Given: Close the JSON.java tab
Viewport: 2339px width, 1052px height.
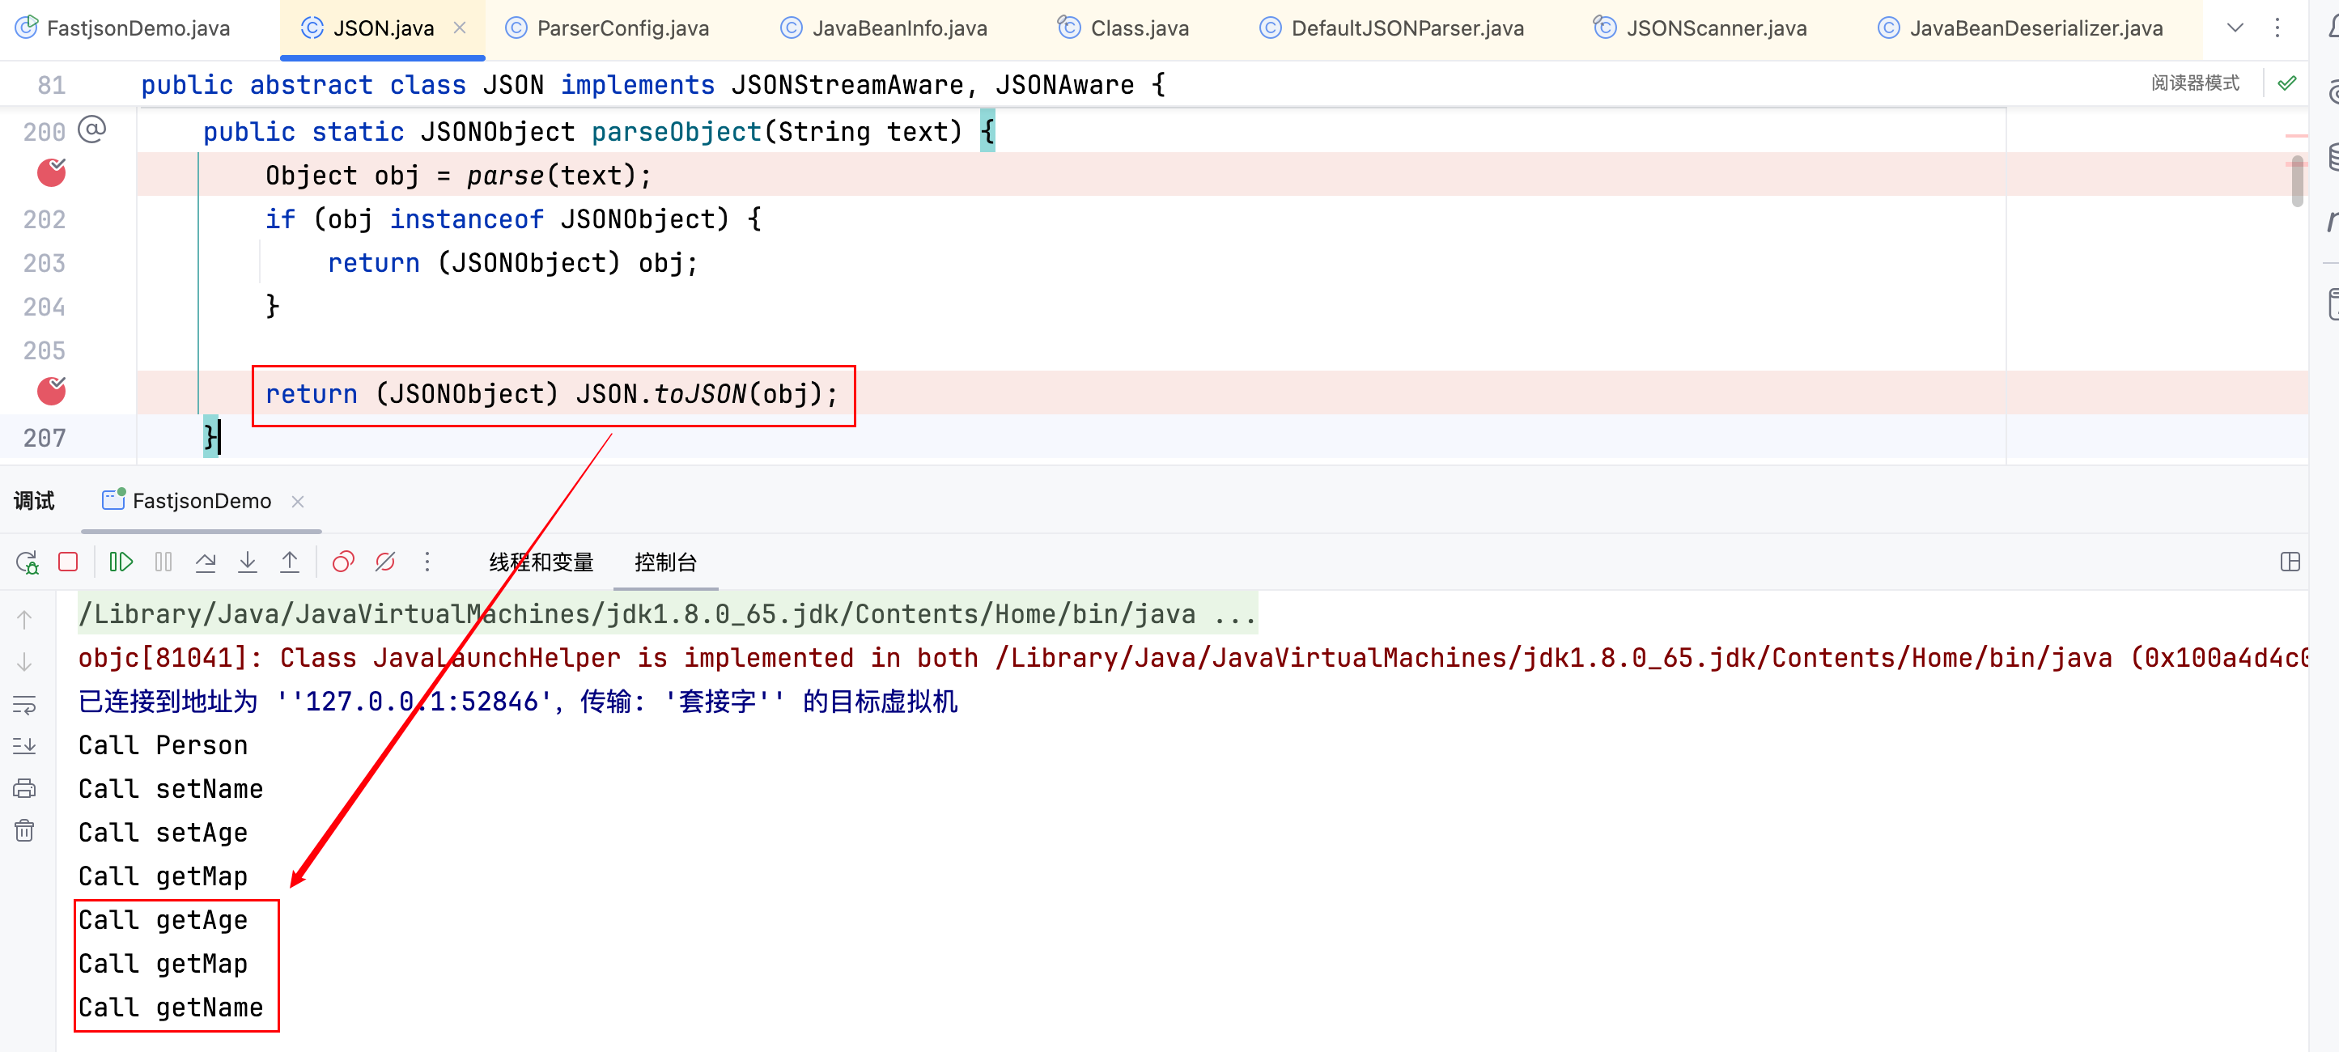Looking at the screenshot, I should [x=461, y=28].
